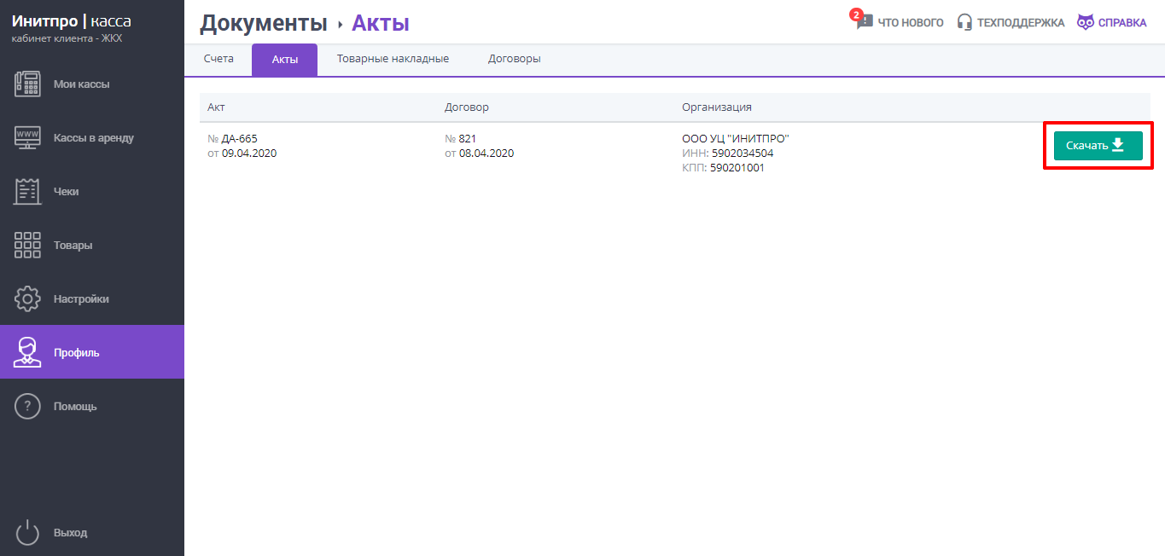
Task: Click Документы breadcrumb in header
Action: click(264, 23)
